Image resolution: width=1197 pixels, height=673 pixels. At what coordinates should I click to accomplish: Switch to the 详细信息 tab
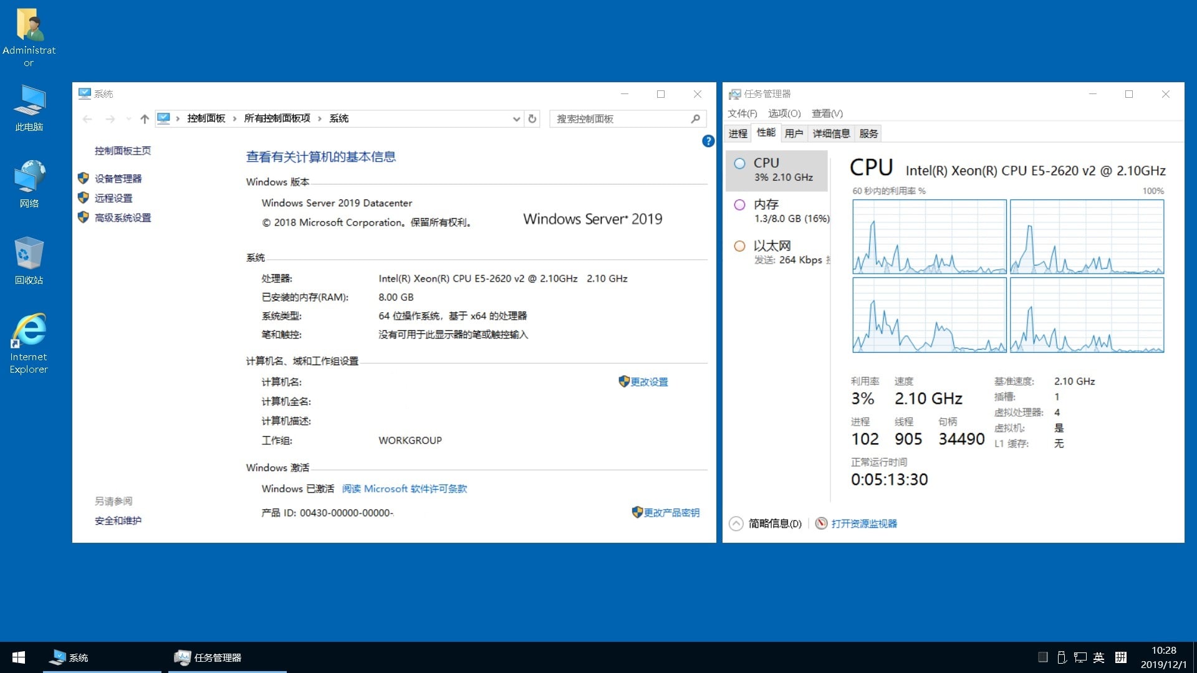point(831,133)
